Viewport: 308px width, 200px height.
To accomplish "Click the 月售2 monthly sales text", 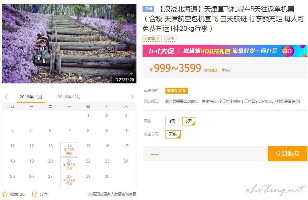I will click(x=226, y=70).
